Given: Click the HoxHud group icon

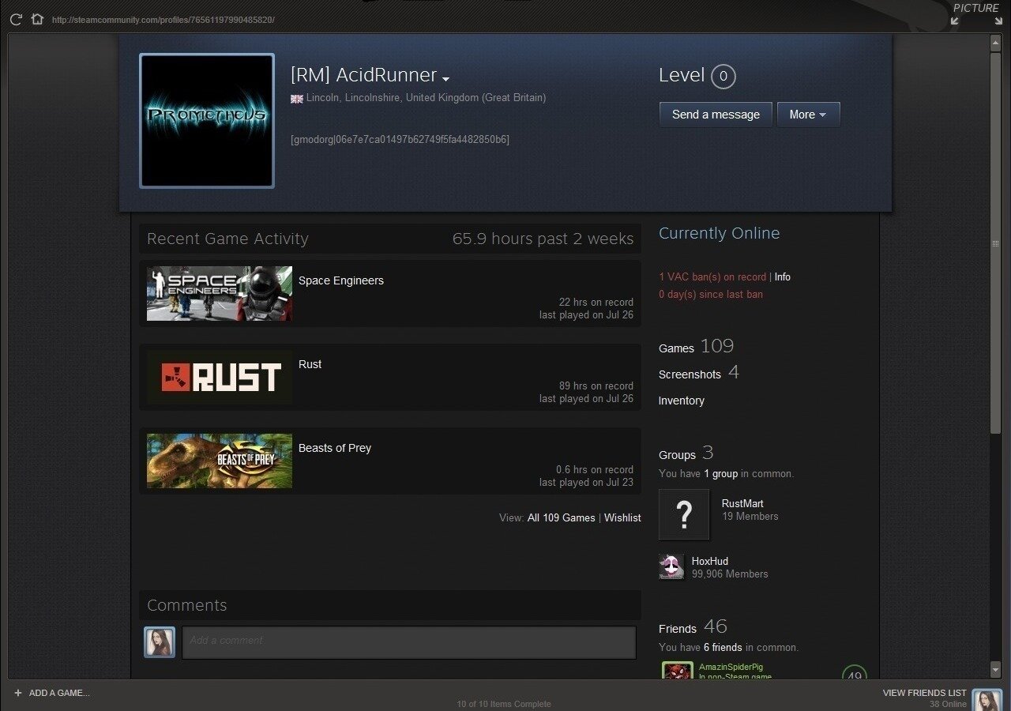Looking at the screenshot, I should [x=671, y=566].
